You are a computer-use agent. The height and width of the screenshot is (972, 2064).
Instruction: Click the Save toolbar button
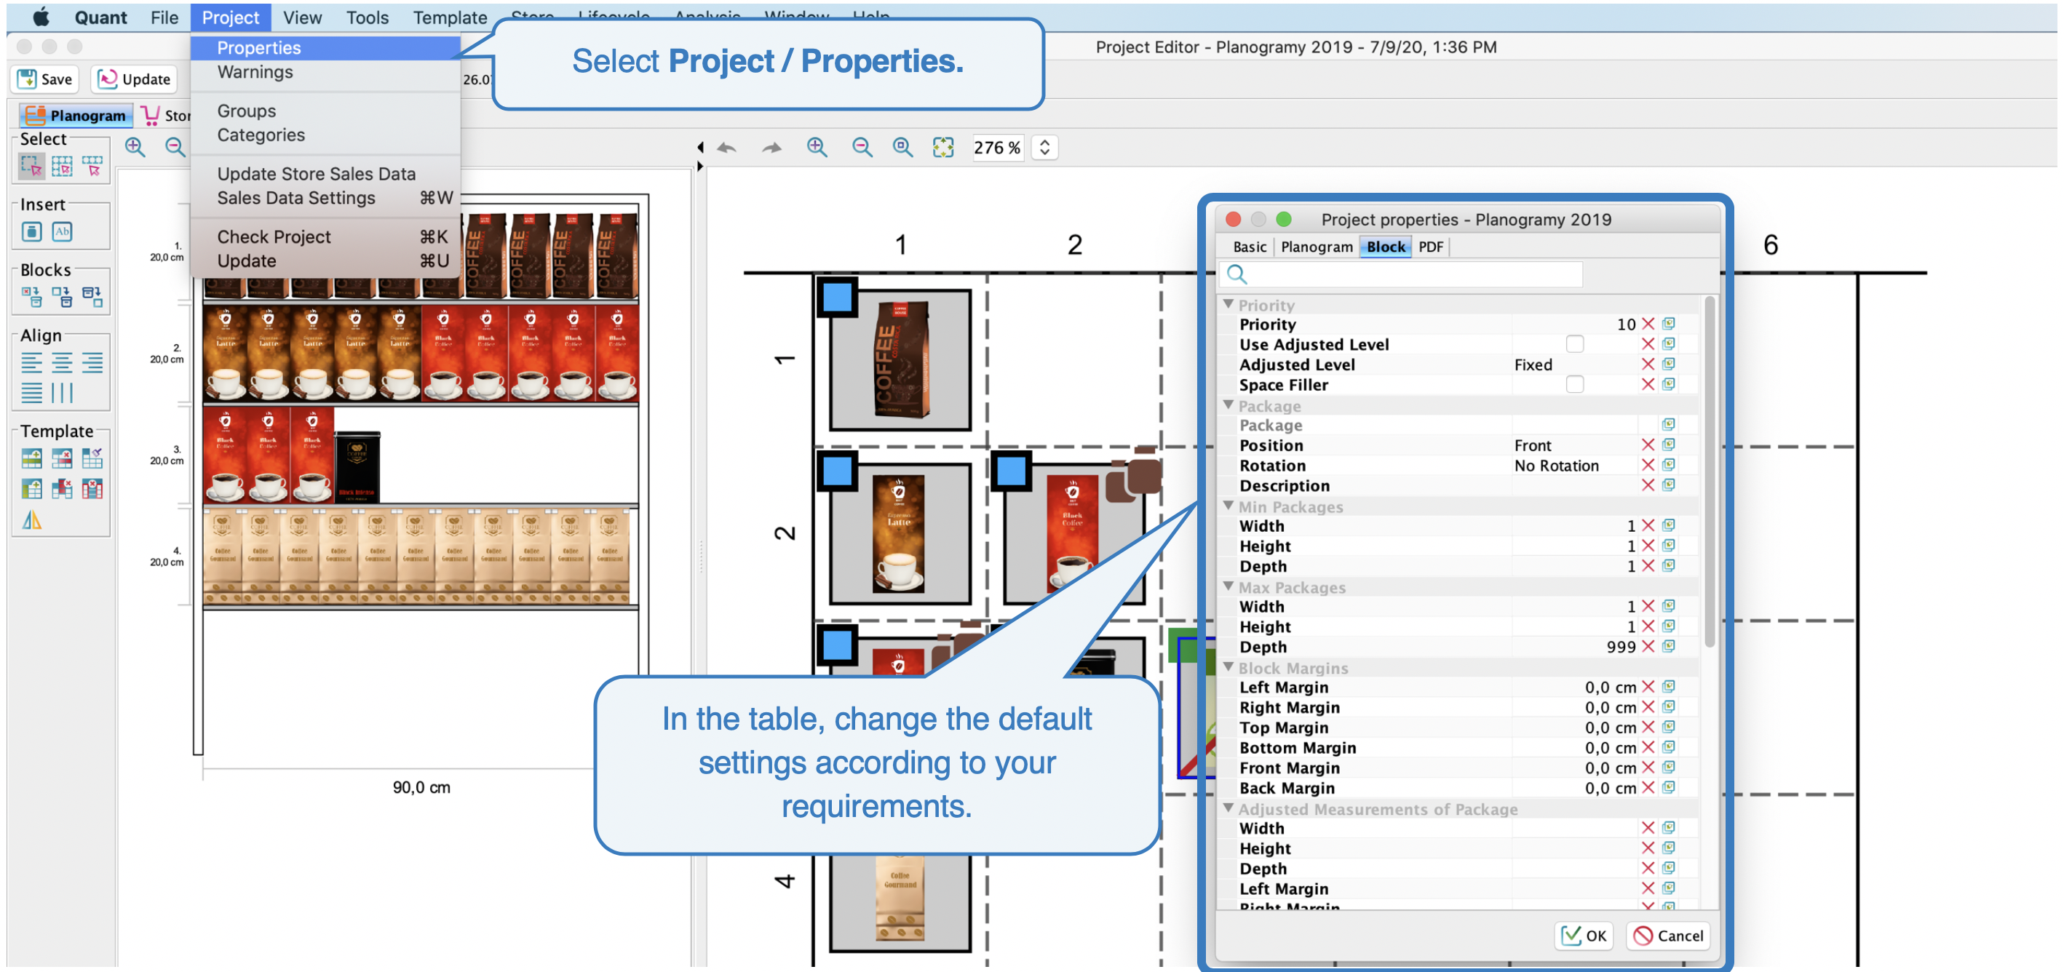click(46, 79)
